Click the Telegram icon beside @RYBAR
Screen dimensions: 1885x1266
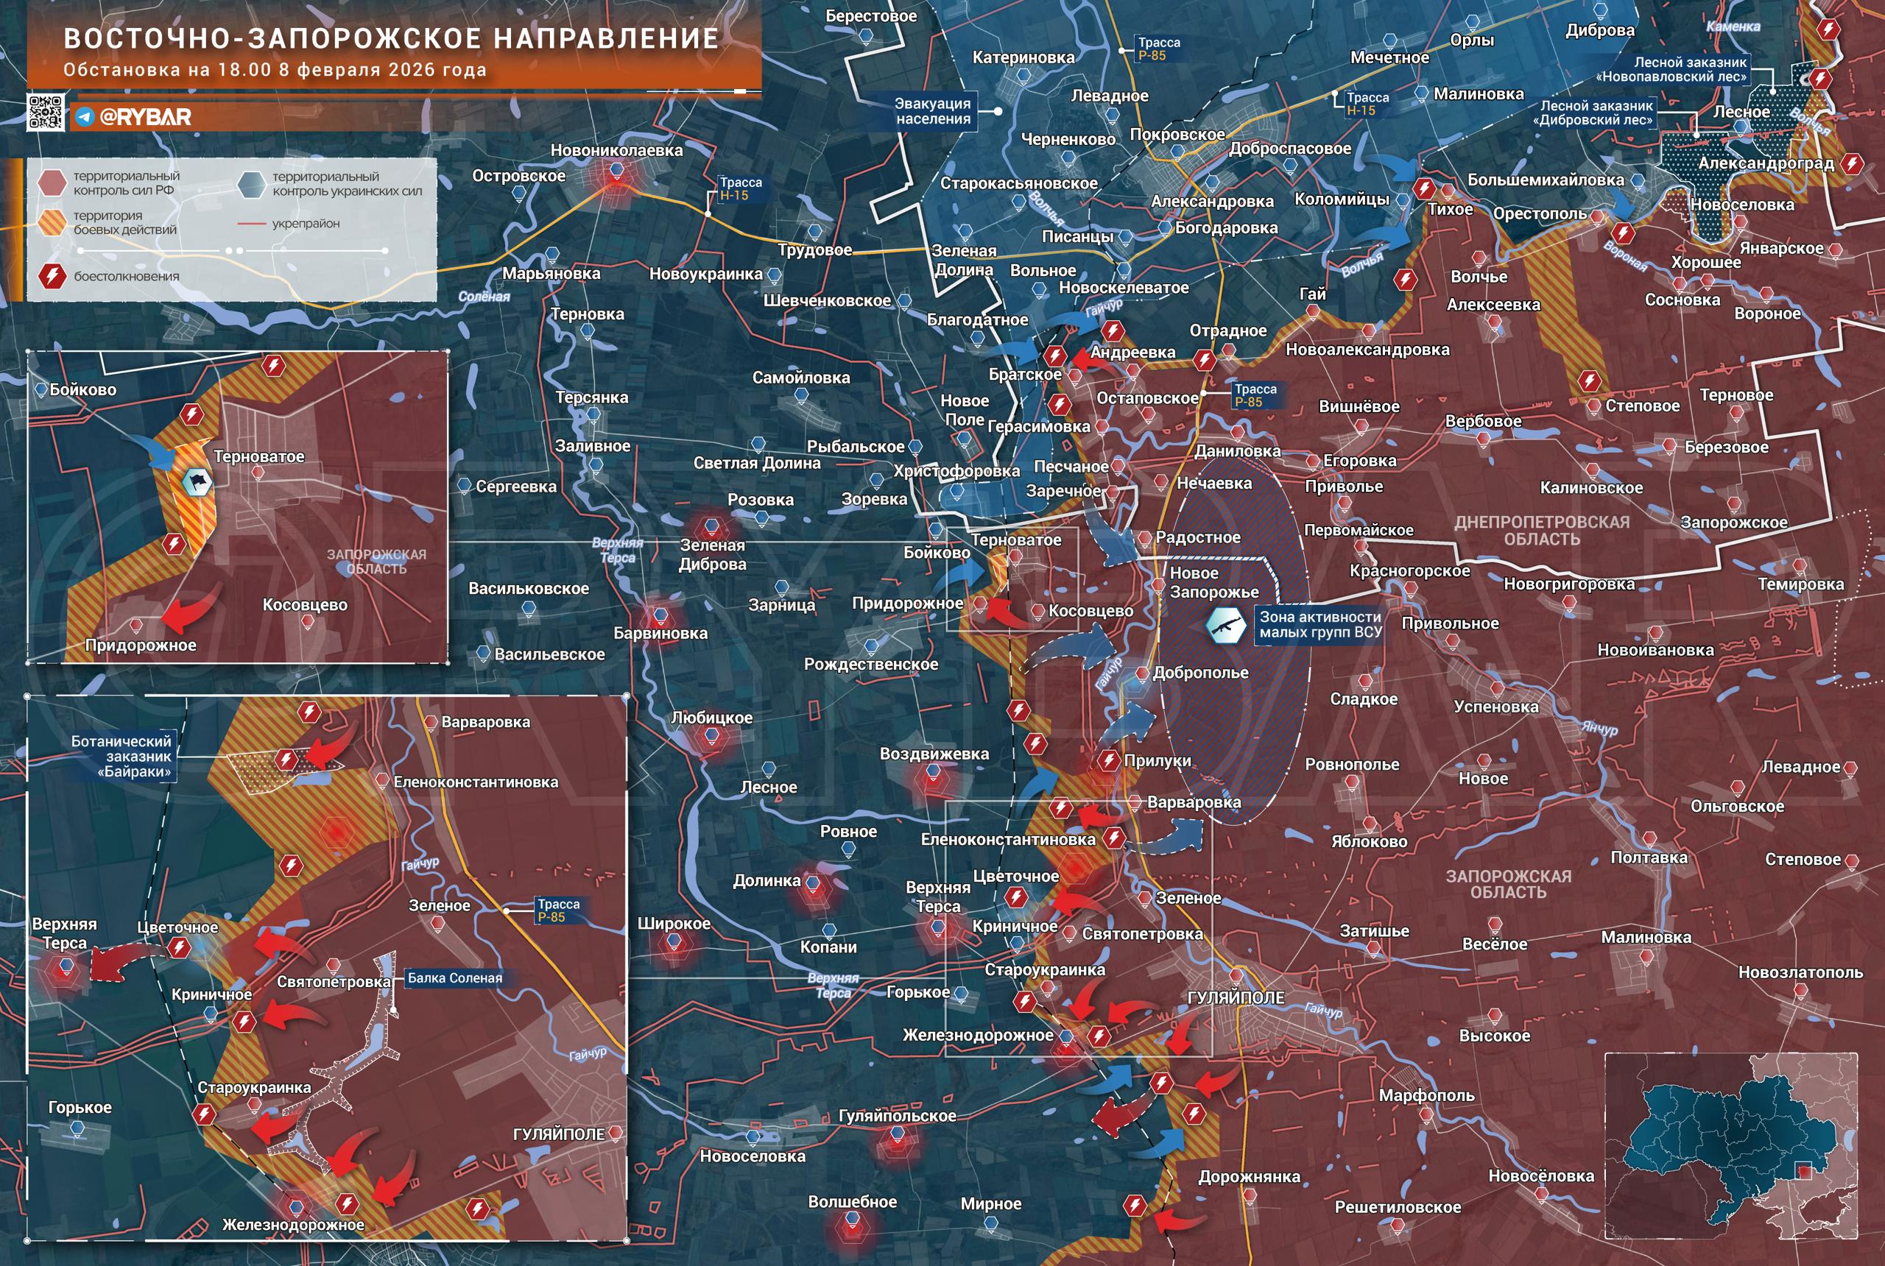85,117
